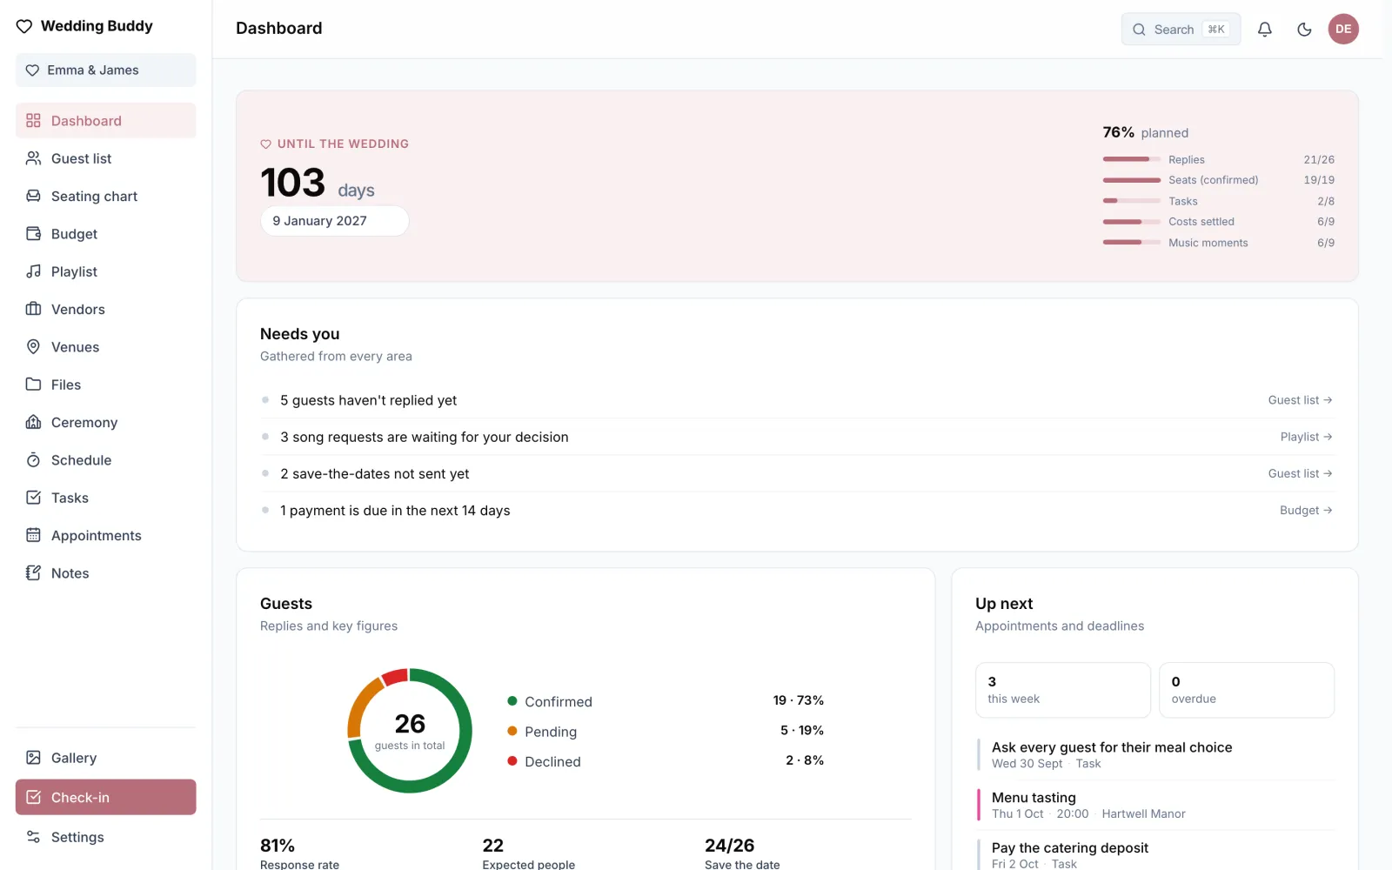This screenshot has width=1392, height=870.
Task: Click the Ceremony church icon
Action: click(x=33, y=422)
